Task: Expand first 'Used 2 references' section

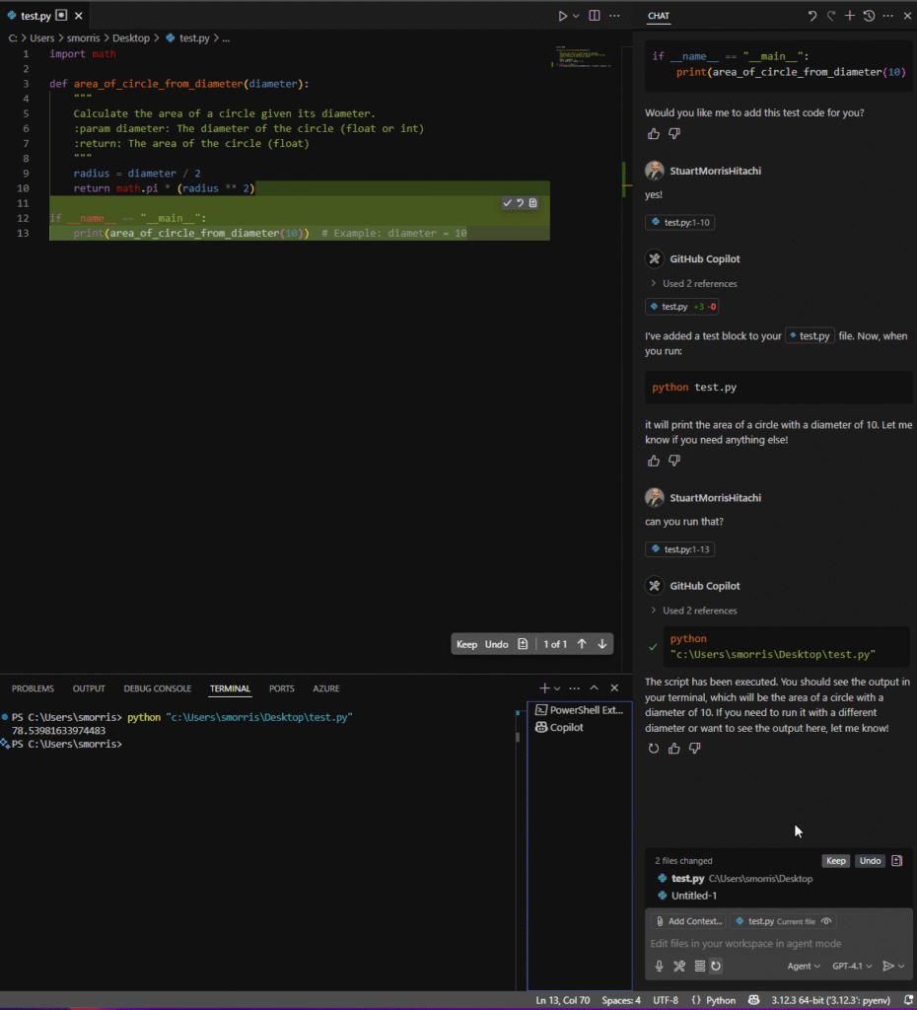Action: (693, 283)
